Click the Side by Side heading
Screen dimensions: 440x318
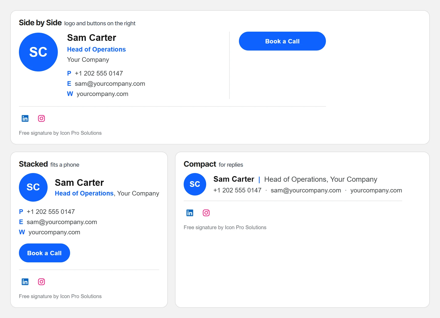pyautogui.click(x=40, y=23)
